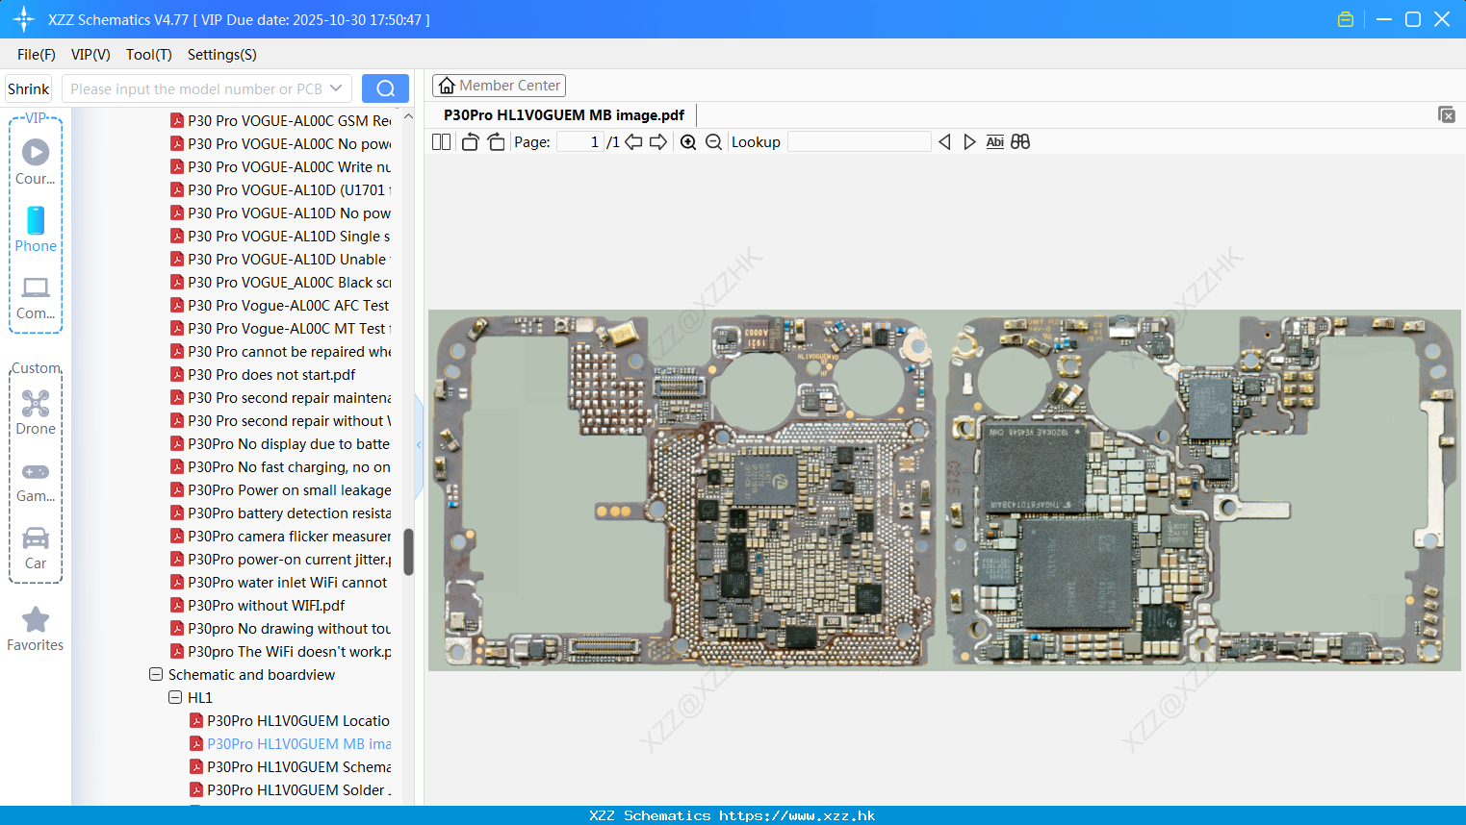Click the toolbox icon in title bar

[1346, 19]
